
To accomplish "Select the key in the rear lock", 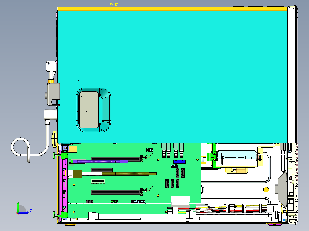I will [x=51, y=70].
